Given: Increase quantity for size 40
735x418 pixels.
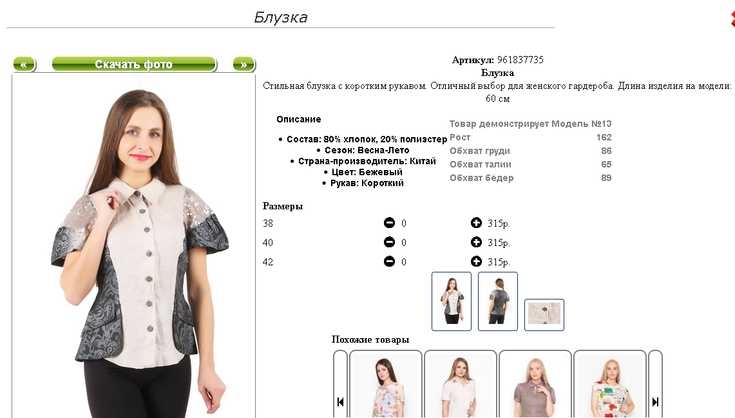Looking at the screenshot, I should coord(476,242).
